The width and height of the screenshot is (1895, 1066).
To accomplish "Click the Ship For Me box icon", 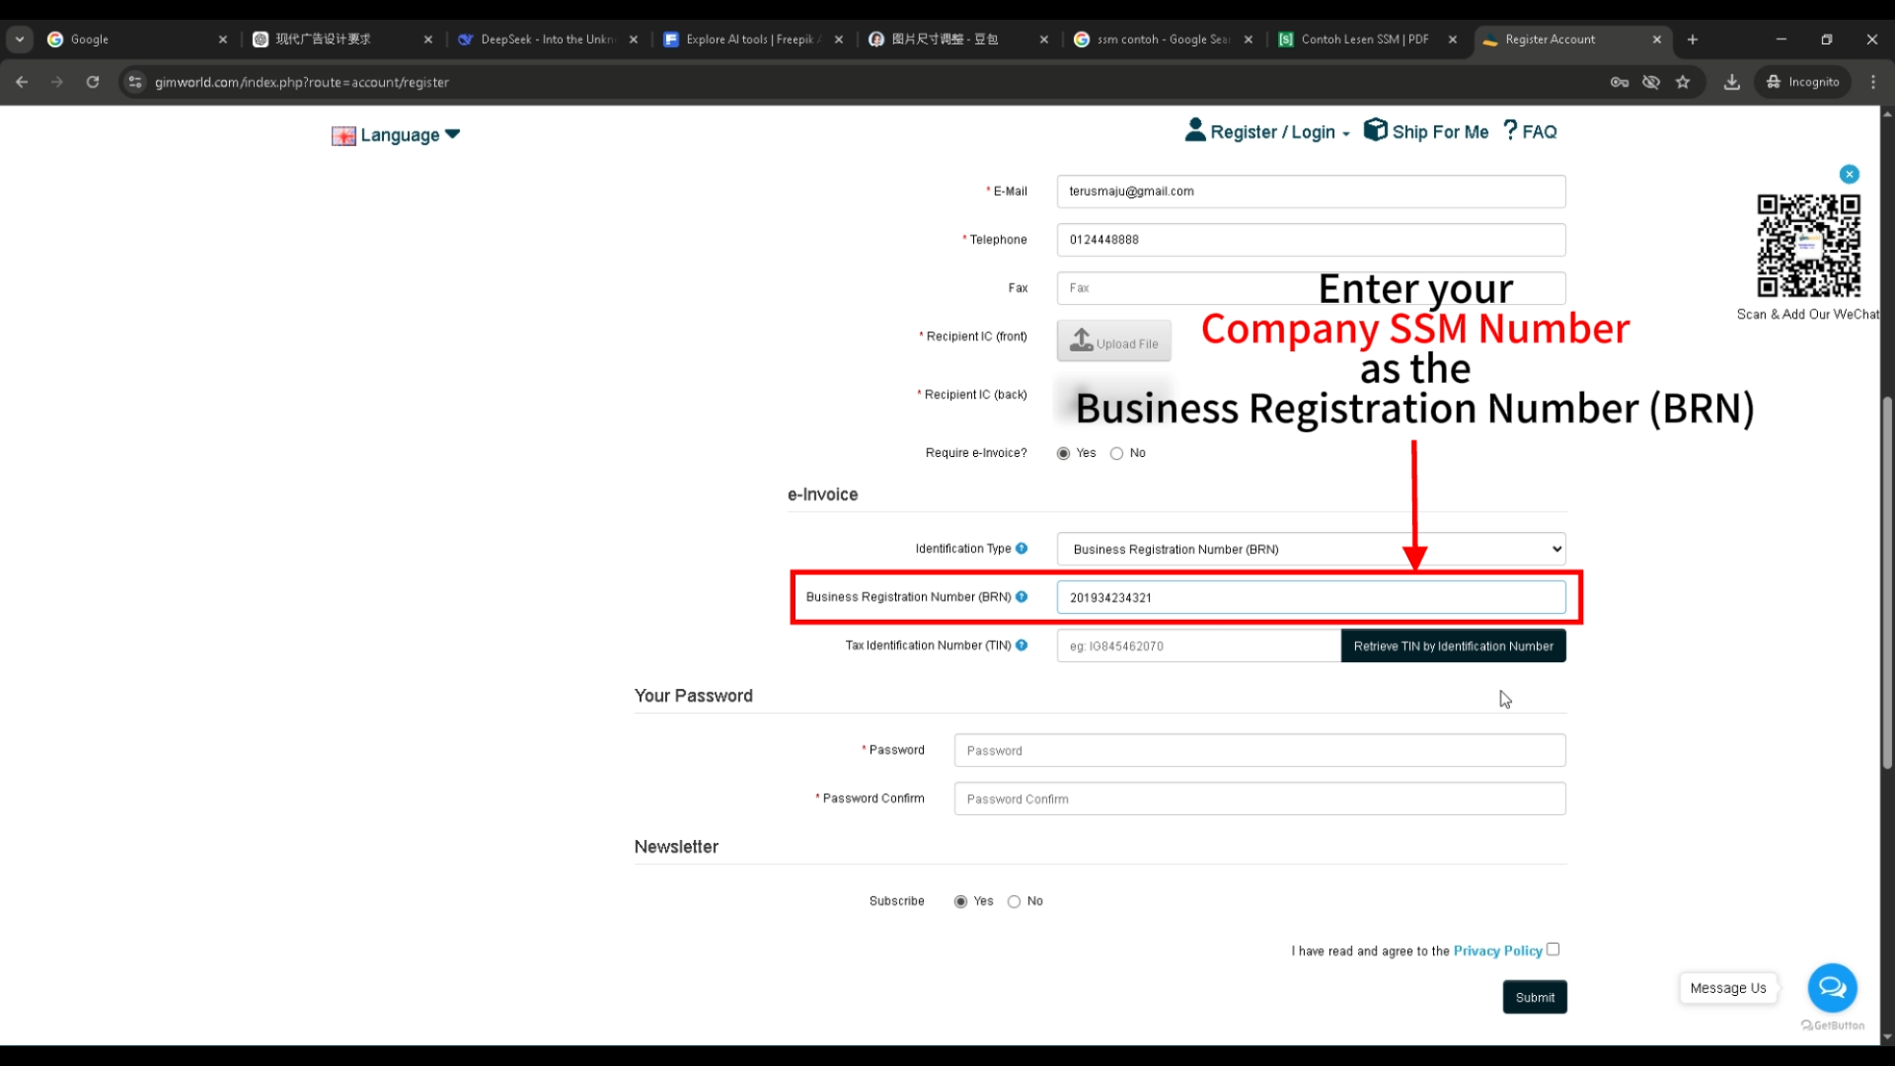I will (1375, 130).
